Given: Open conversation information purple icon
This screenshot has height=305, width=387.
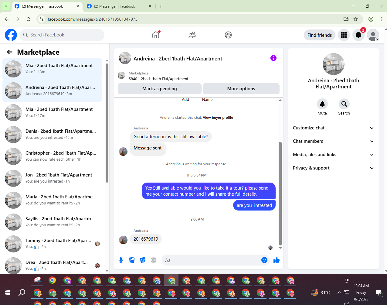Looking at the screenshot, I should click(273, 58).
